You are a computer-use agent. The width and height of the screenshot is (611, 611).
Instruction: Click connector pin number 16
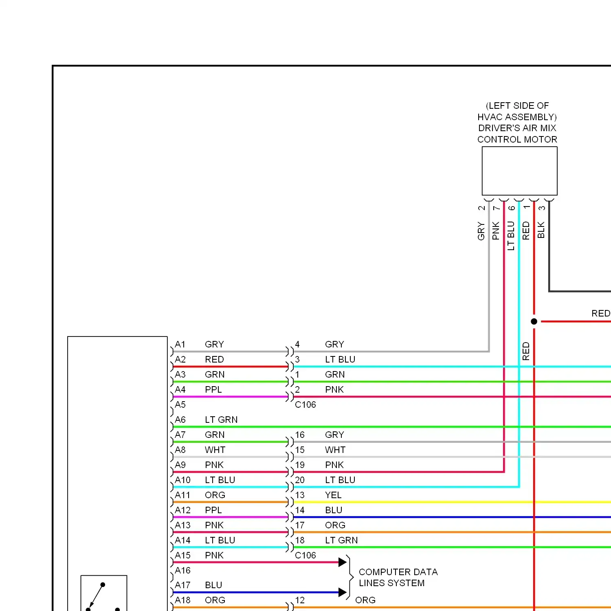coord(300,435)
